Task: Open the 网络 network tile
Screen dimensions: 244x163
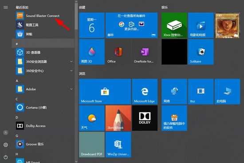Action: tap(174, 91)
